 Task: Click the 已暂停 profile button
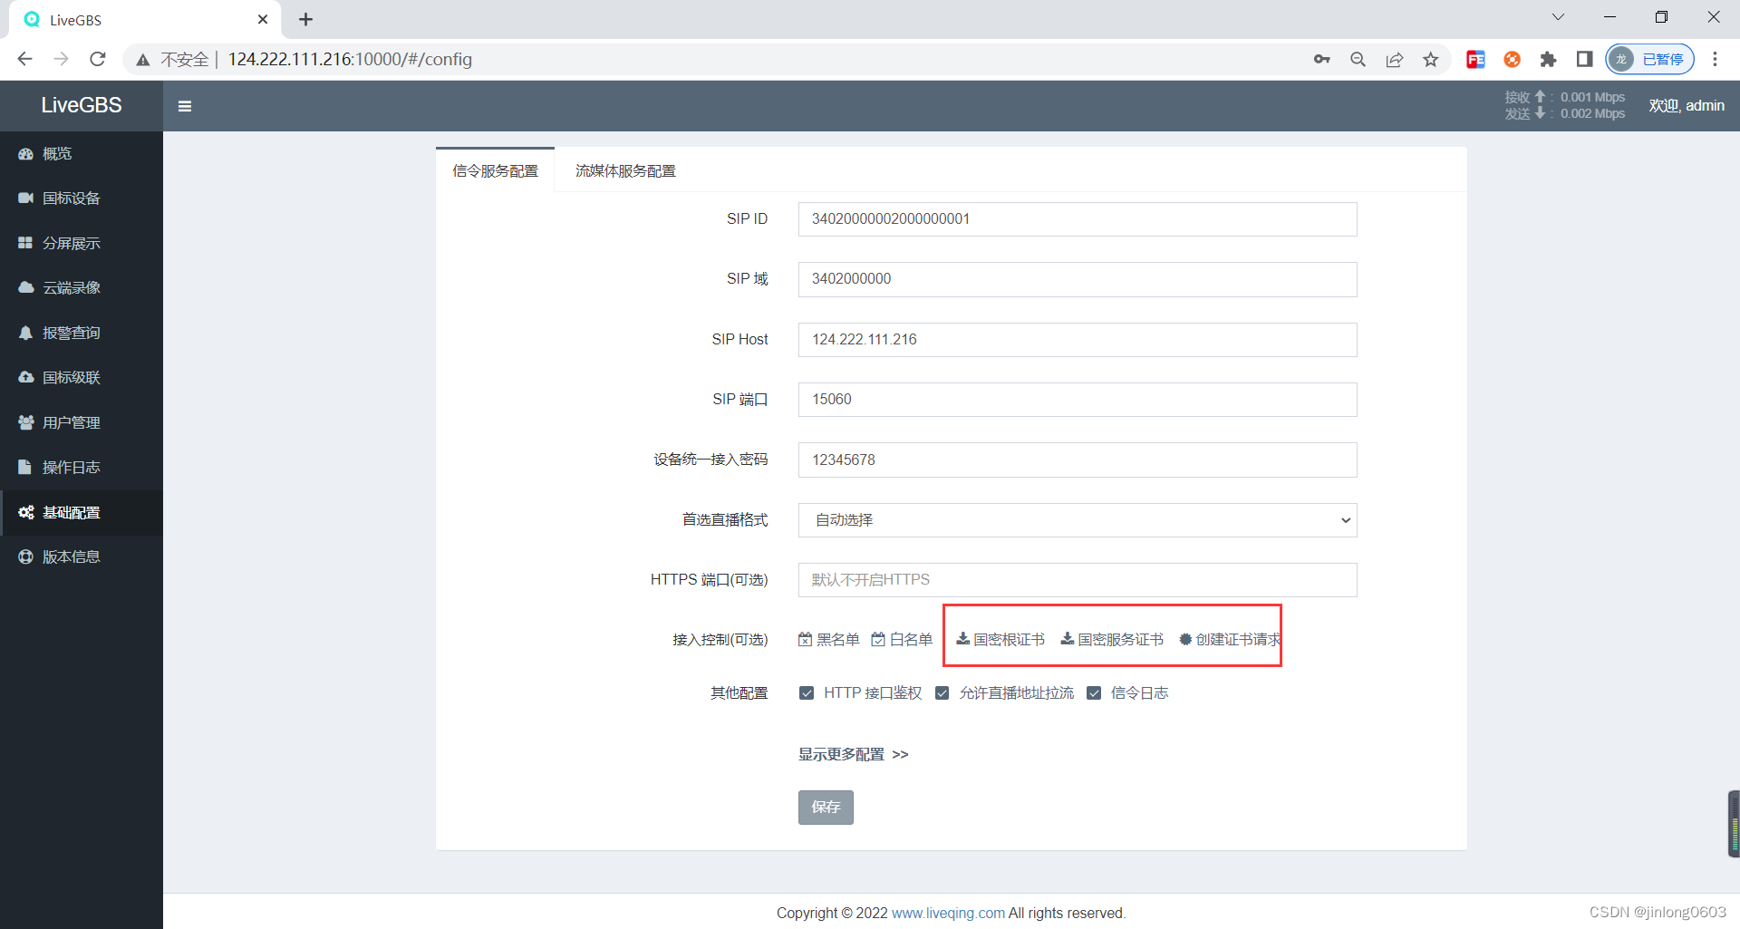tap(1650, 59)
